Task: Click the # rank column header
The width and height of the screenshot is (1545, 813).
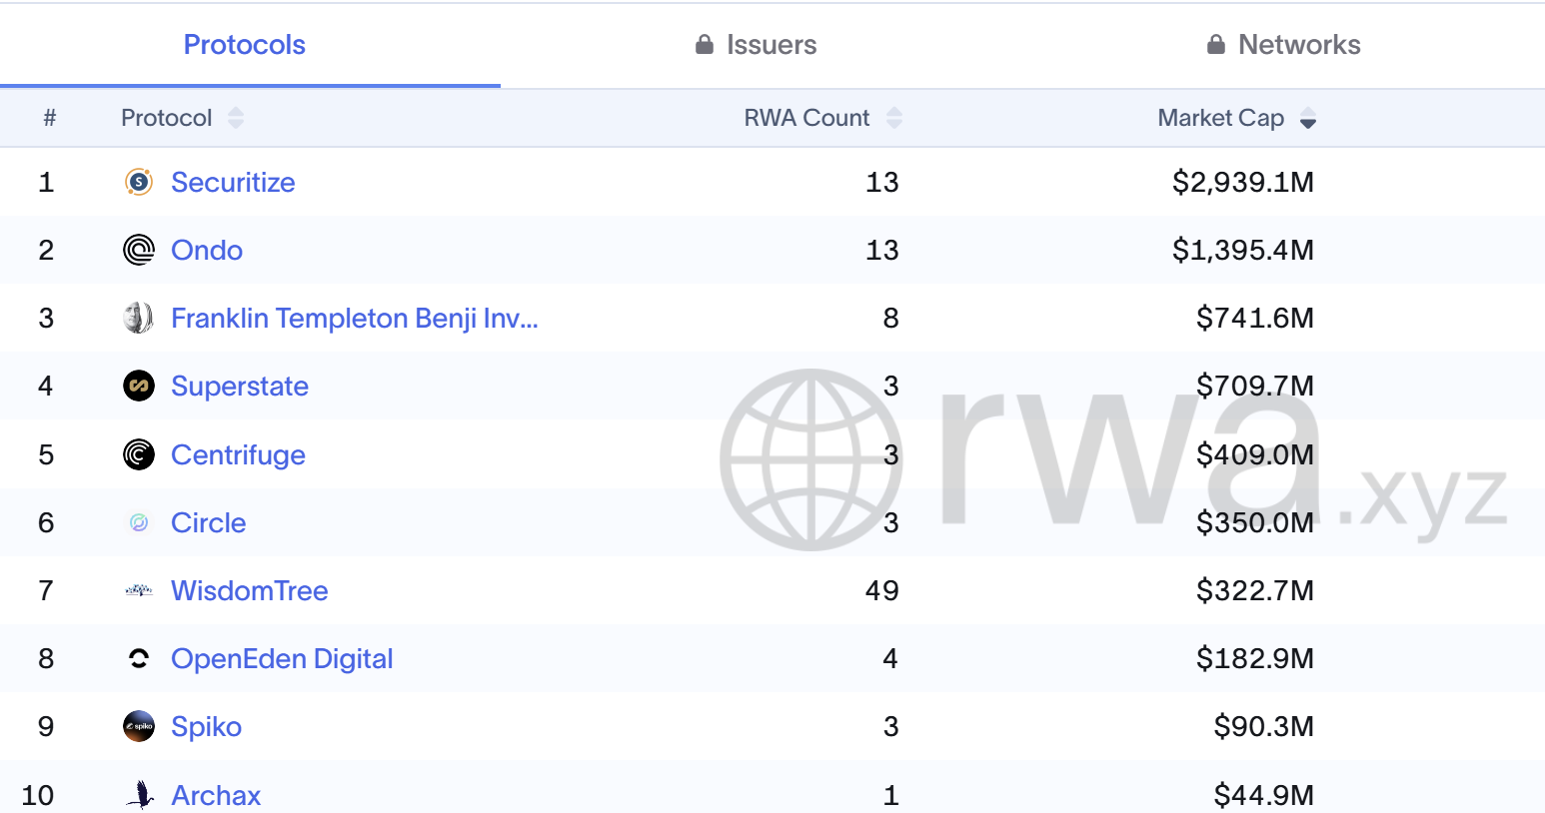Action: click(50, 118)
